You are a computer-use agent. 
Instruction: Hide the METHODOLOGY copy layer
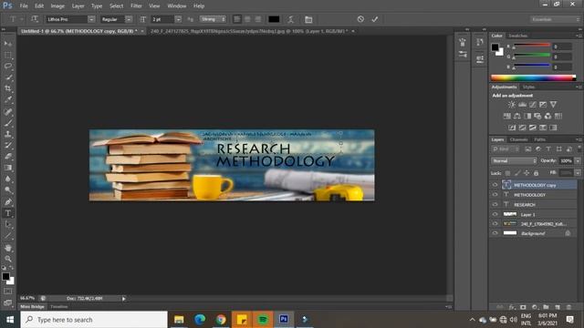pos(495,184)
